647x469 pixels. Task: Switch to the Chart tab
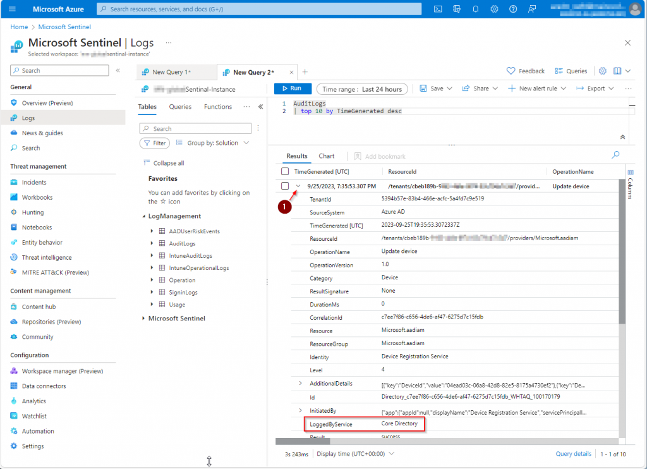tap(327, 156)
